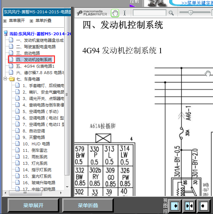Click the bottom 菜单折叠 button
This screenshot has height=214, width=213.
click(88, 205)
